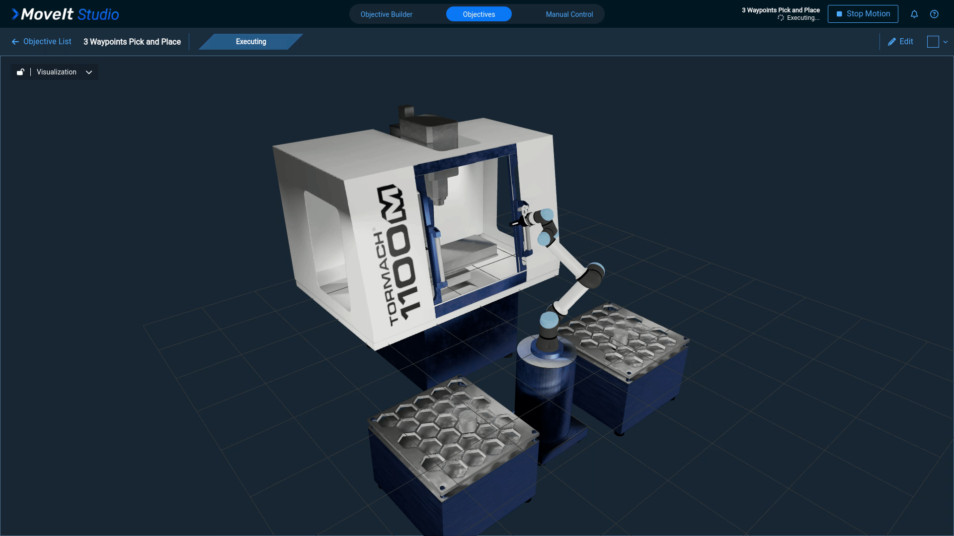Open the help question mark icon

(x=934, y=14)
